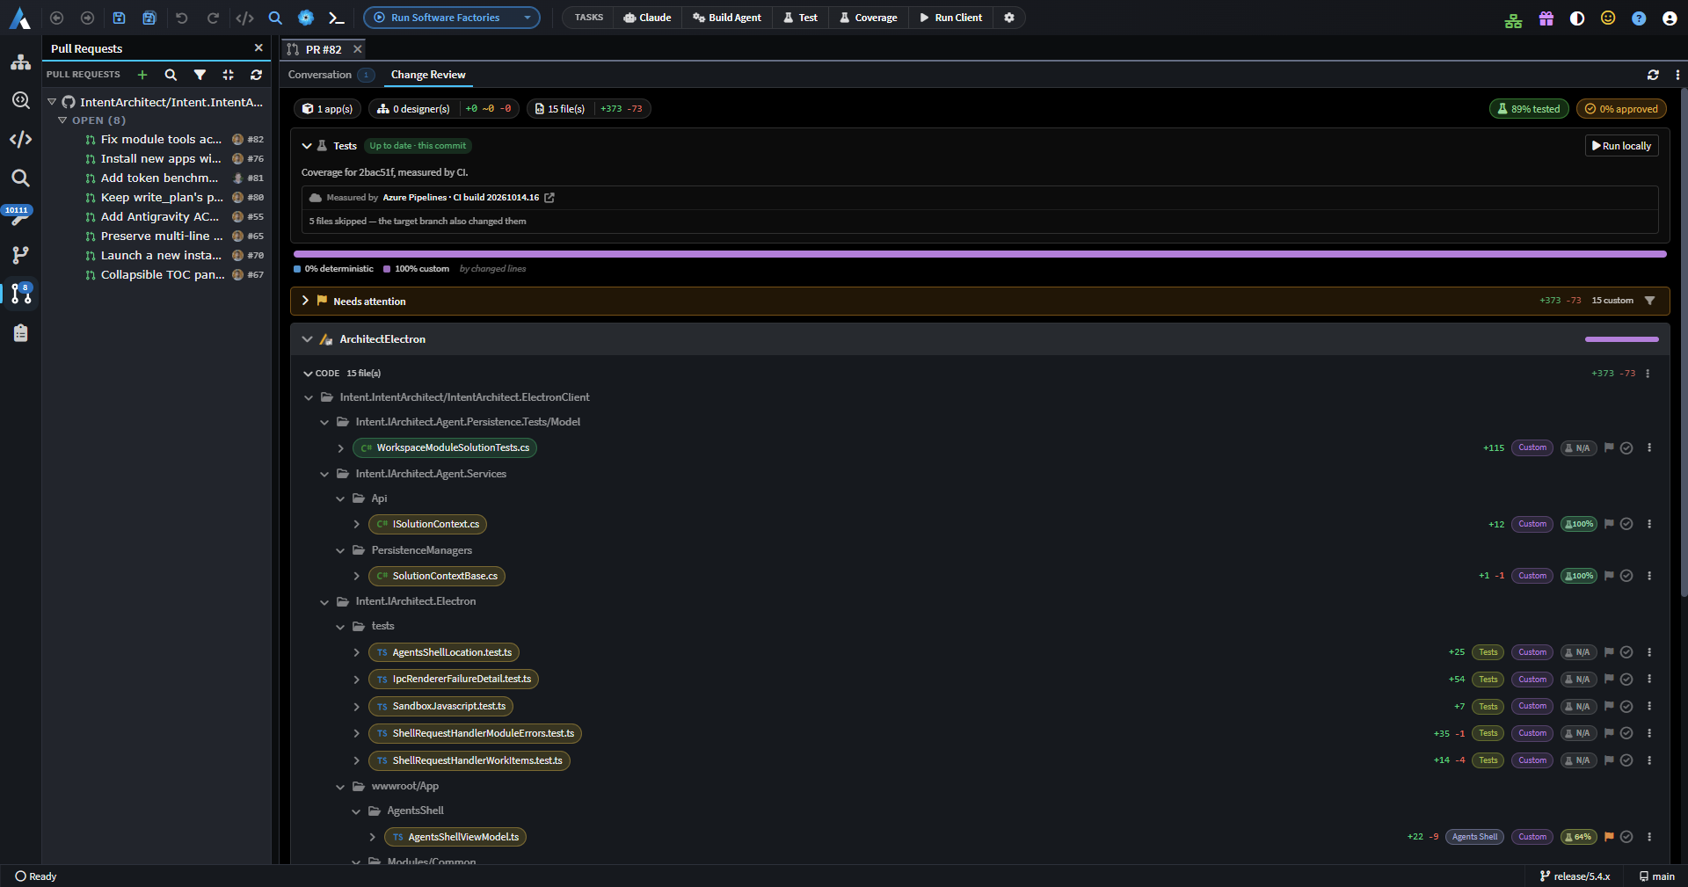Click the purple custom coverage progress bar

tap(979, 254)
